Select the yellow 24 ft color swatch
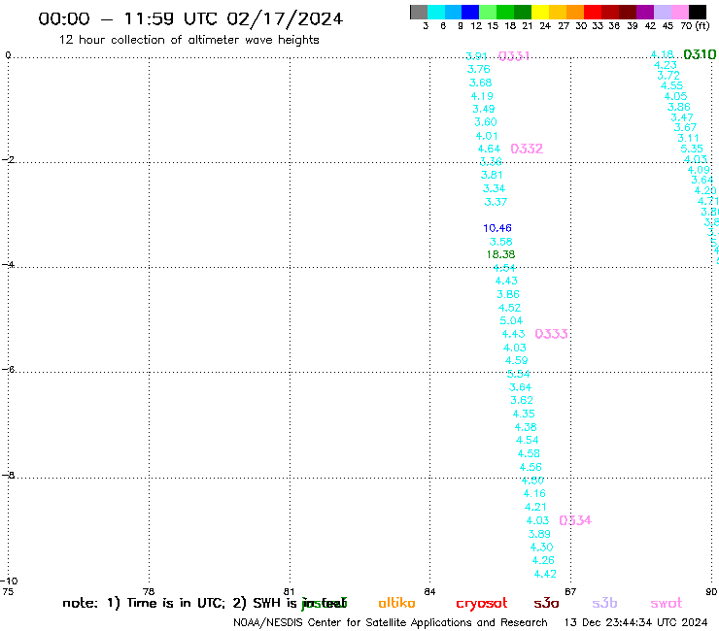719x631 pixels. pyautogui.click(x=540, y=12)
